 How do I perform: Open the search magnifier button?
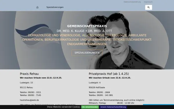(x=148, y=7)
